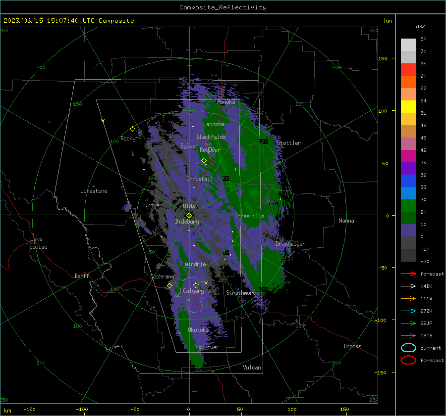446x416 pixels.
Task: Click the yellow diamond marker near RockyMH
Action: tap(132, 129)
